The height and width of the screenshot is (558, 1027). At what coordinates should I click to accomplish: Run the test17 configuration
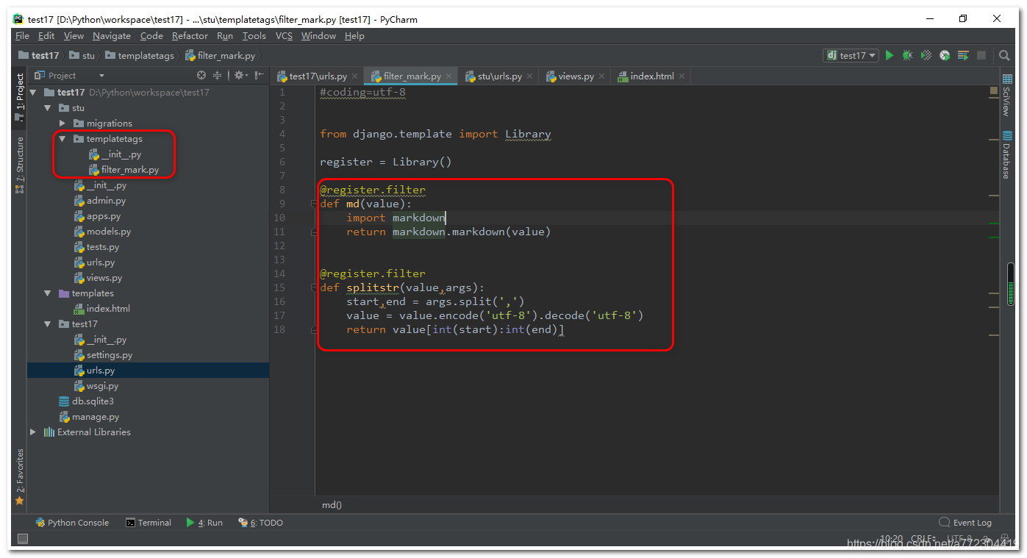click(890, 55)
